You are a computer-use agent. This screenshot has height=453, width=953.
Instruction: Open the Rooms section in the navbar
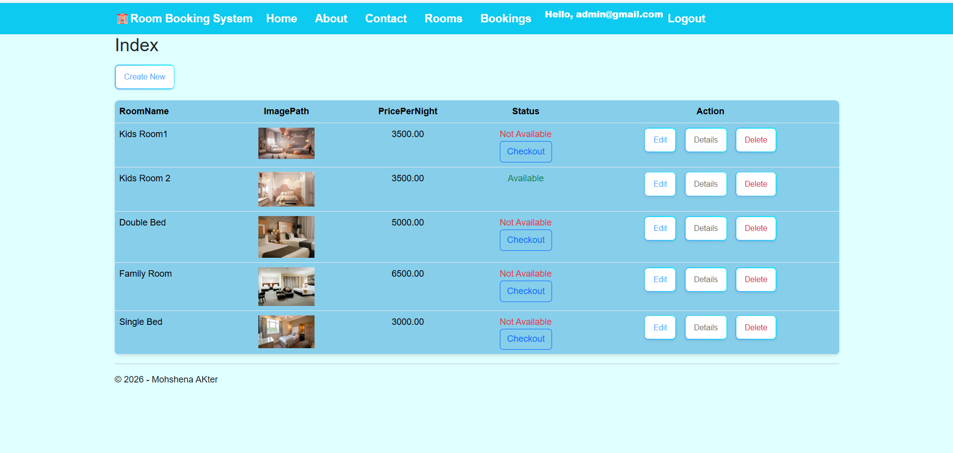(x=443, y=18)
